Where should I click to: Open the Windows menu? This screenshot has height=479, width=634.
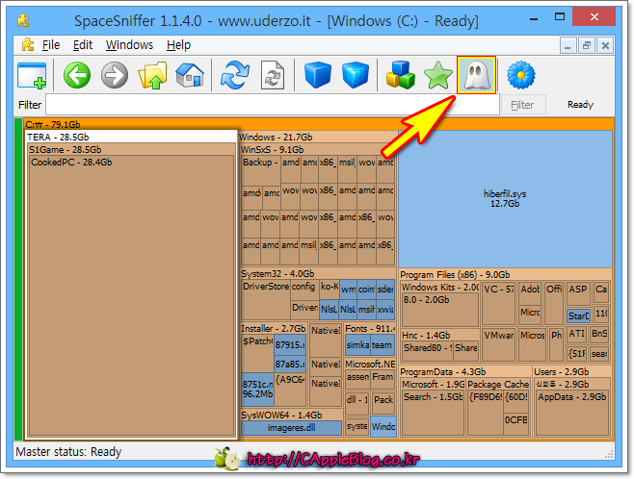pos(129,45)
